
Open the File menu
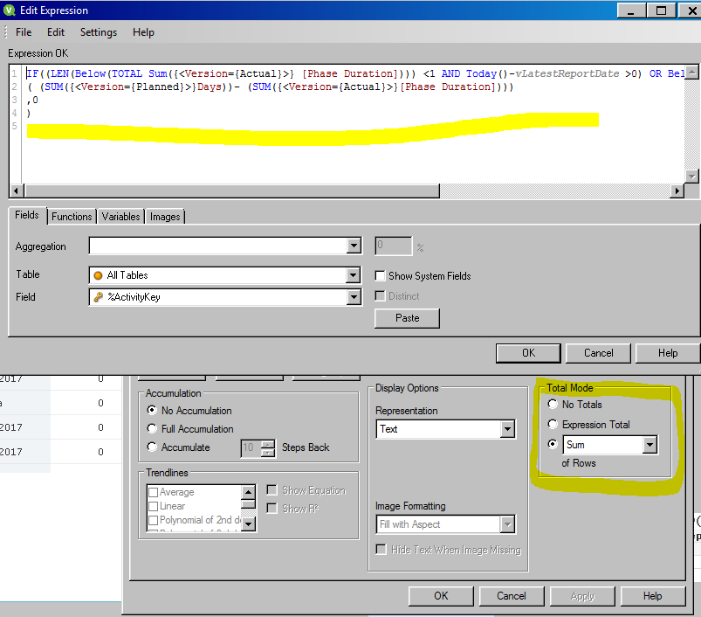(24, 32)
